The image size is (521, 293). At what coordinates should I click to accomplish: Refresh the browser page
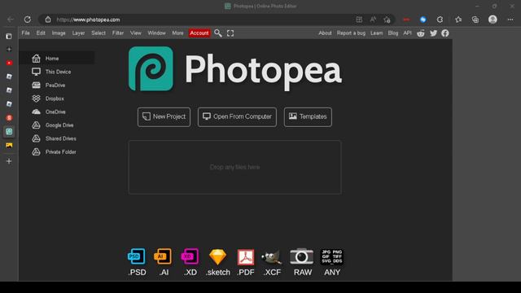(27, 20)
